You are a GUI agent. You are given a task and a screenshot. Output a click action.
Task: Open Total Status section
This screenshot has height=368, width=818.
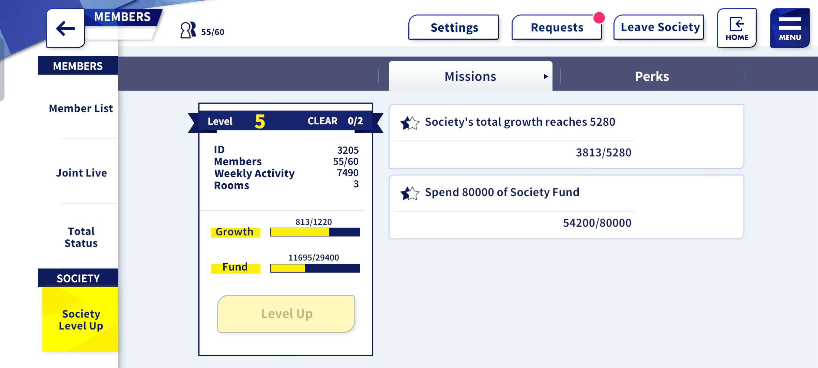coord(81,237)
